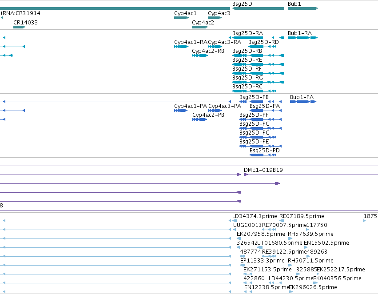Click protein Bsg25D-PC
This screenshot has width=378, height=294.
[258, 137]
